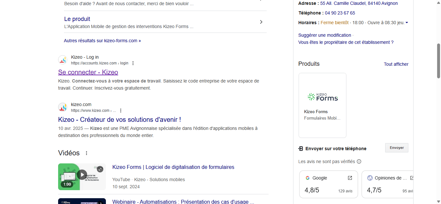Screen dimensions: 441x204
Task: Open the "Le produit" sitelink chevron
Action: point(261,22)
